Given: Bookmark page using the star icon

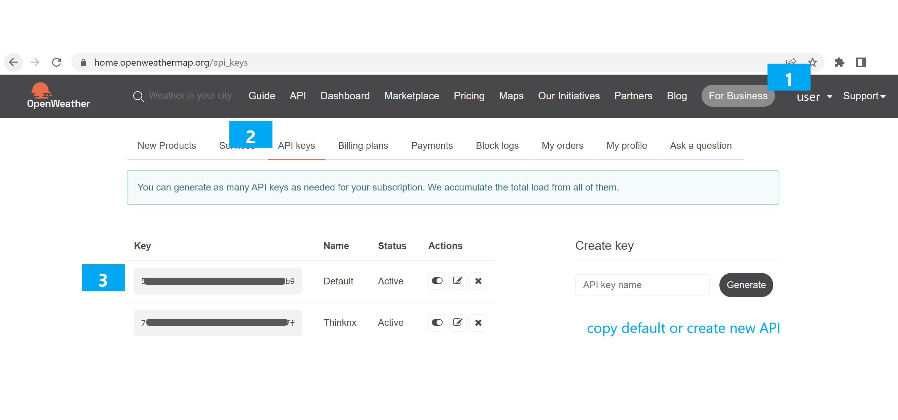Looking at the screenshot, I should tap(813, 62).
